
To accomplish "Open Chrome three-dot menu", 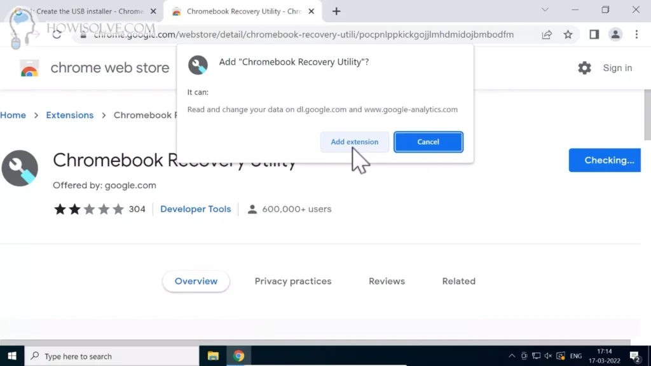I will tap(636, 34).
